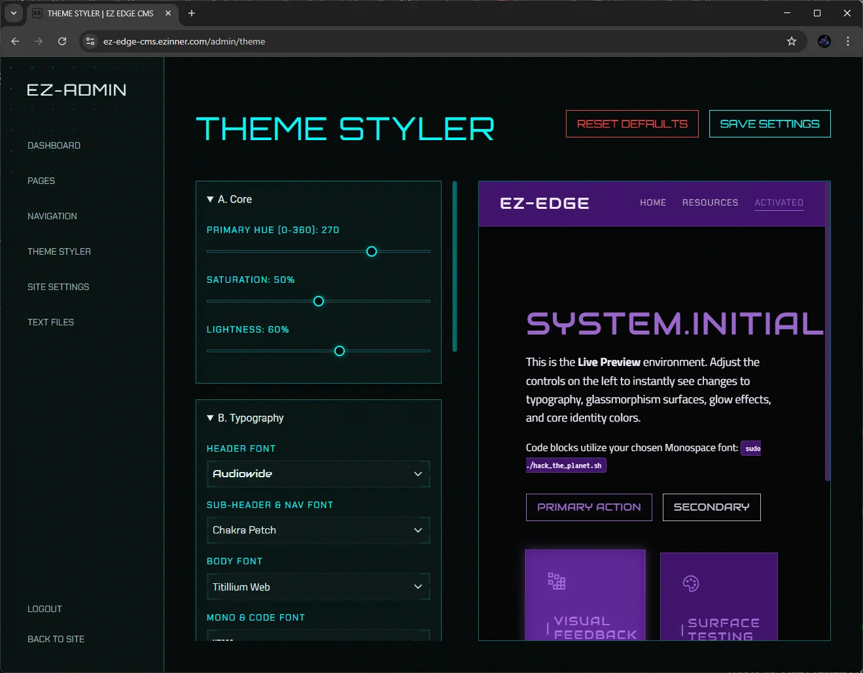This screenshot has height=673, width=863.
Task: Click SAVE SETTINGS button
Action: click(x=770, y=124)
